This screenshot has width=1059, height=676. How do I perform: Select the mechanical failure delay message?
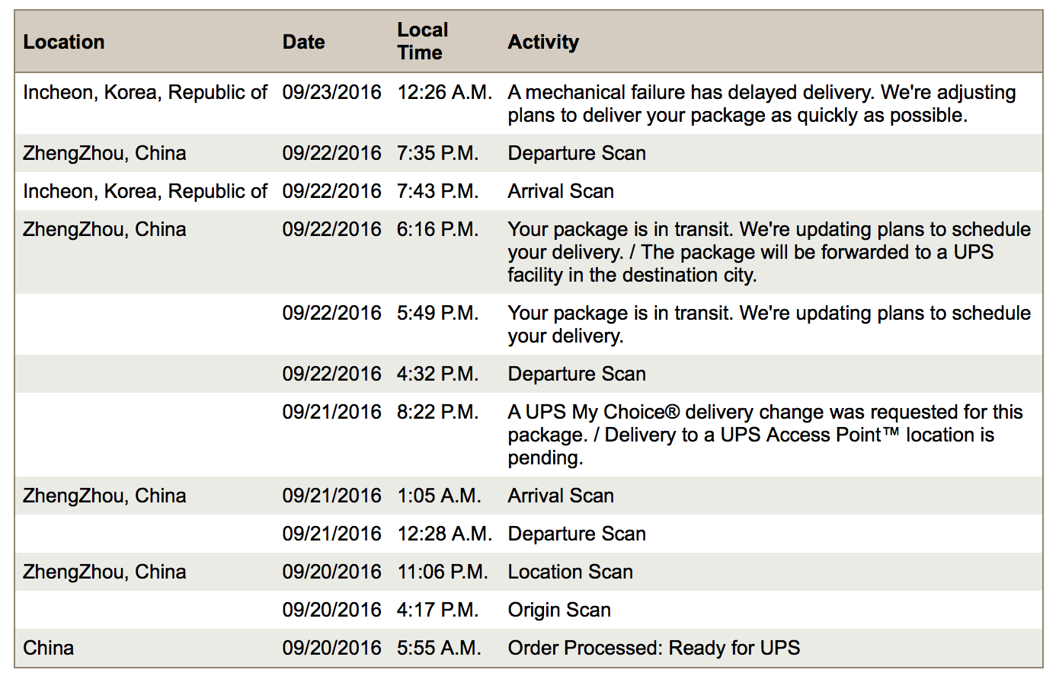762,104
